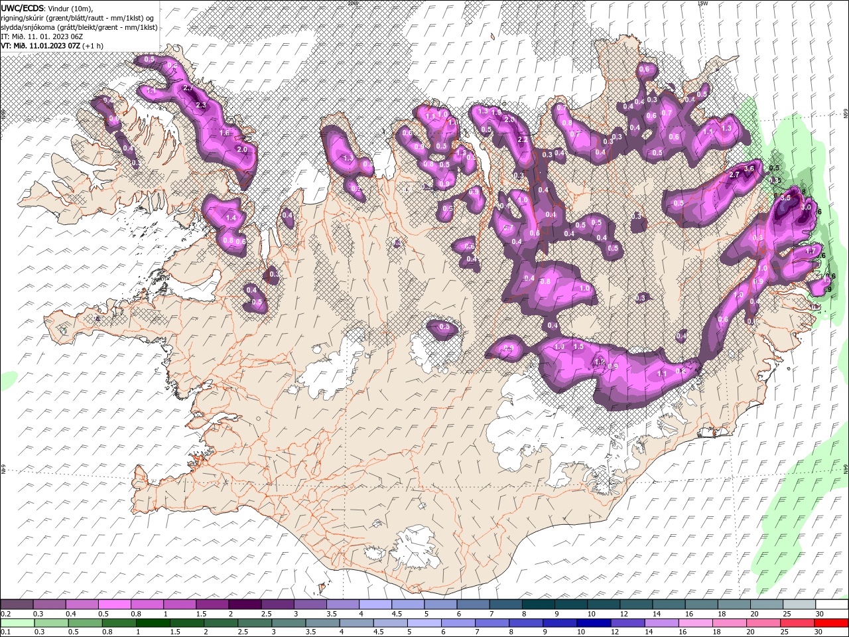Click the snow legend swatch between 18 and 20
Viewport: 849px width, 637px height.
point(734,604)
